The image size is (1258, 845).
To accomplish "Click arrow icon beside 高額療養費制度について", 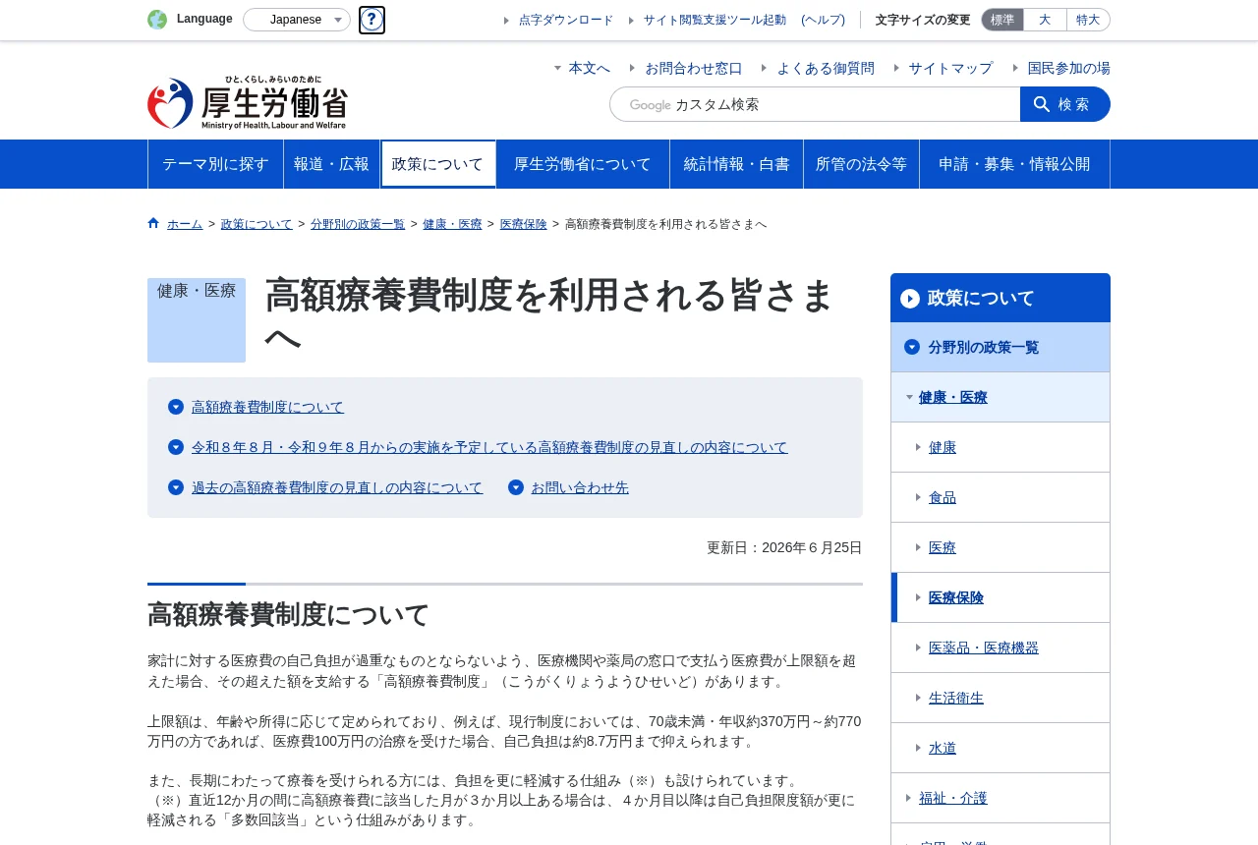I will [x=176, y=407].
